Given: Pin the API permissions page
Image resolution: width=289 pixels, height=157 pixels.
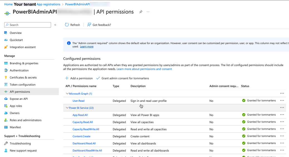Looking at the screenshot, I should click(141, 12).
